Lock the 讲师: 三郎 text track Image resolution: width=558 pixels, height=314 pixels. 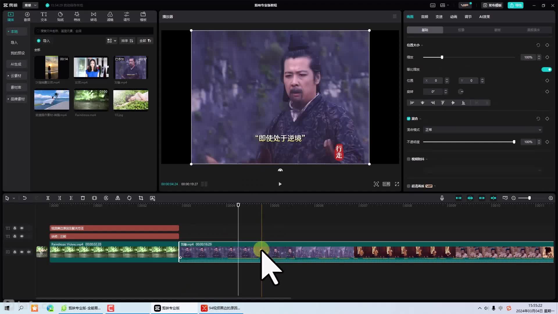click(15, 236)
